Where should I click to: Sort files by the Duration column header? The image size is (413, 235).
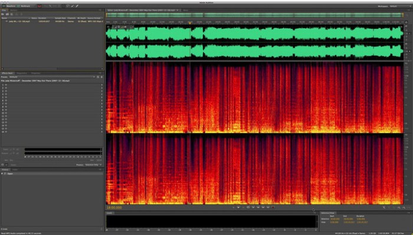coord(45,18)
